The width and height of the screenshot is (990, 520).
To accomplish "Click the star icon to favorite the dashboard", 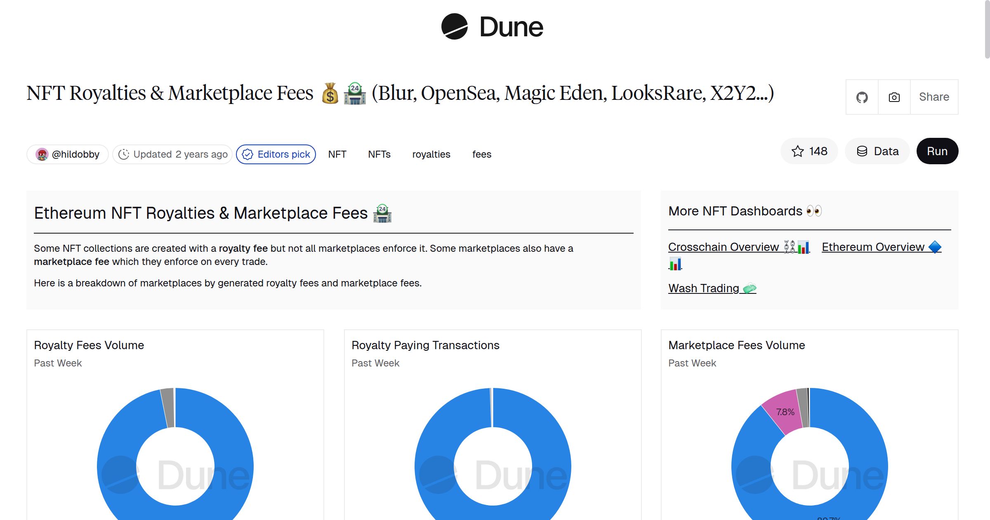I will click(x=798, y=151).
